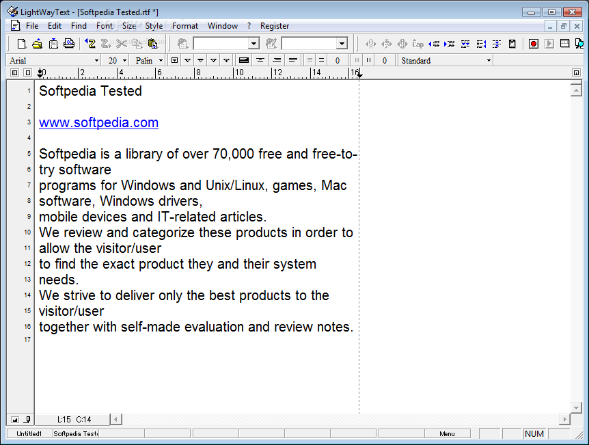This screenshot has height=445, width=589.
Task: Click the copy icon in the toolbar
Action: [x=137, y=44]
